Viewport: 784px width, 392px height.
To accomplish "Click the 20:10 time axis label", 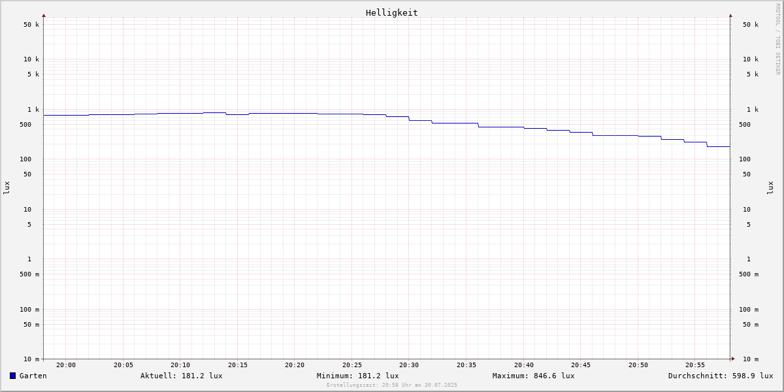I will pyautogui.click(x=180, y=365).
